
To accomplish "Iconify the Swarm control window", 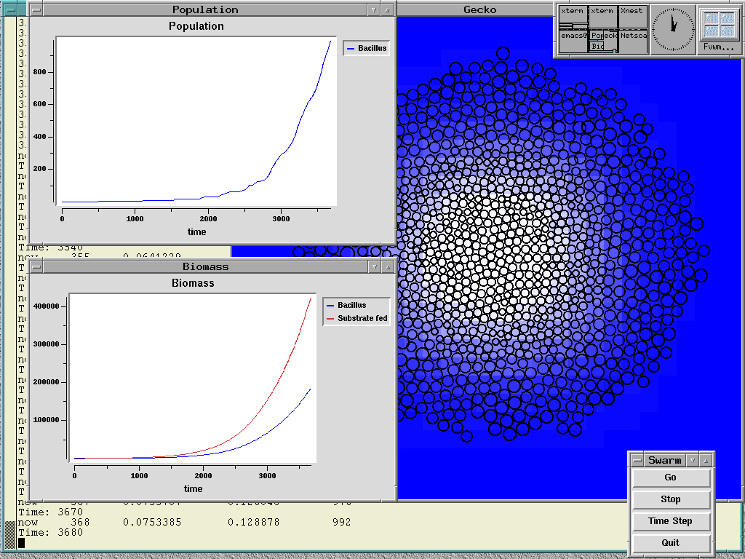I will 693,460.
